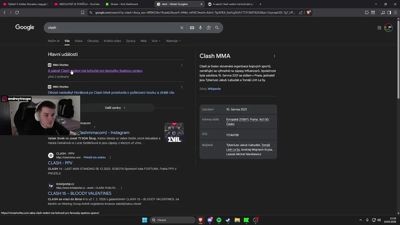
Task: Select the Krátká videa search tab
Action: coord(112,41)
